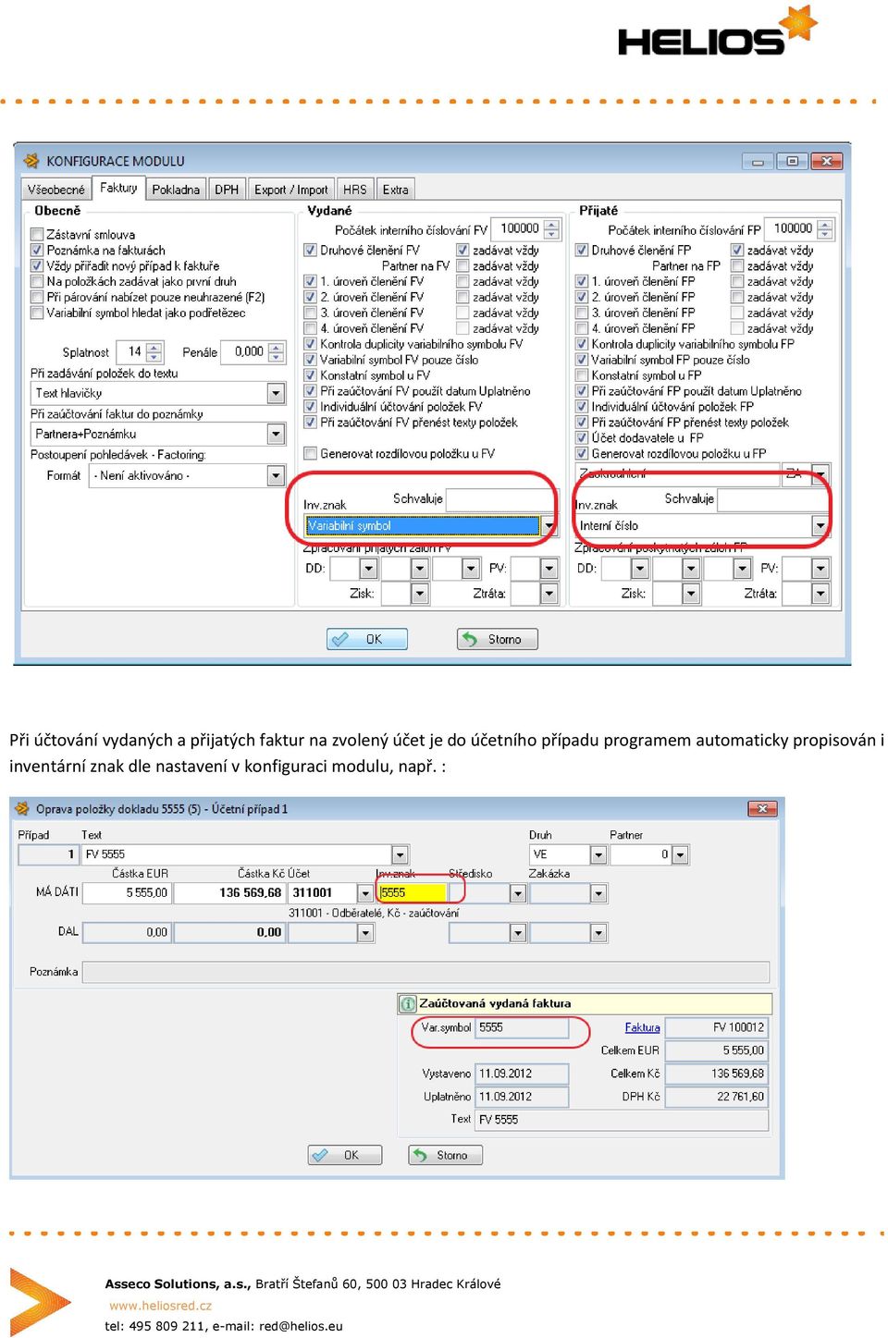Click the Asseco orange arrow logo
This screenshot has width=888, height=1338.
[x=41, y=1301]
